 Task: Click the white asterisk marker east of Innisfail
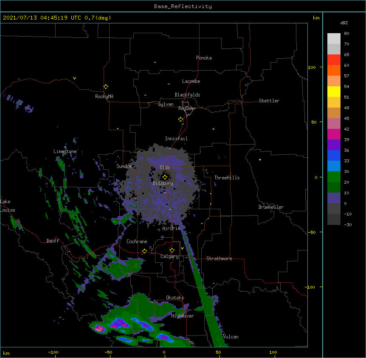click(x=213, y=129)
